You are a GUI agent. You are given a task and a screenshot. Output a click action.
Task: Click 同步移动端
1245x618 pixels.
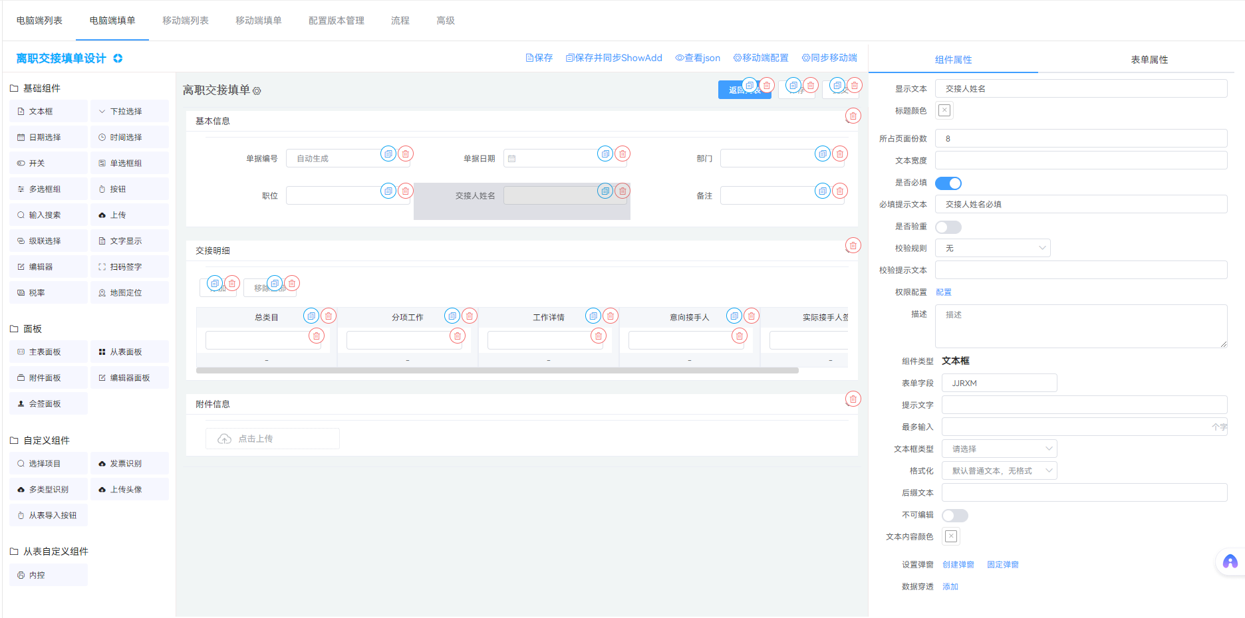coord(829,58)
